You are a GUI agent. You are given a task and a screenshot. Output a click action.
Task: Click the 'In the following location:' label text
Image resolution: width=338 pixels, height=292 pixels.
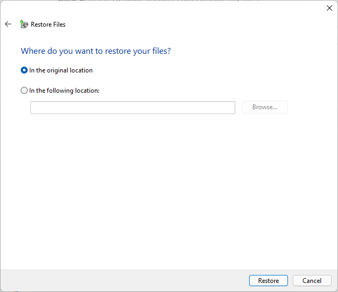pyautogui.click(x=64, y=91)
